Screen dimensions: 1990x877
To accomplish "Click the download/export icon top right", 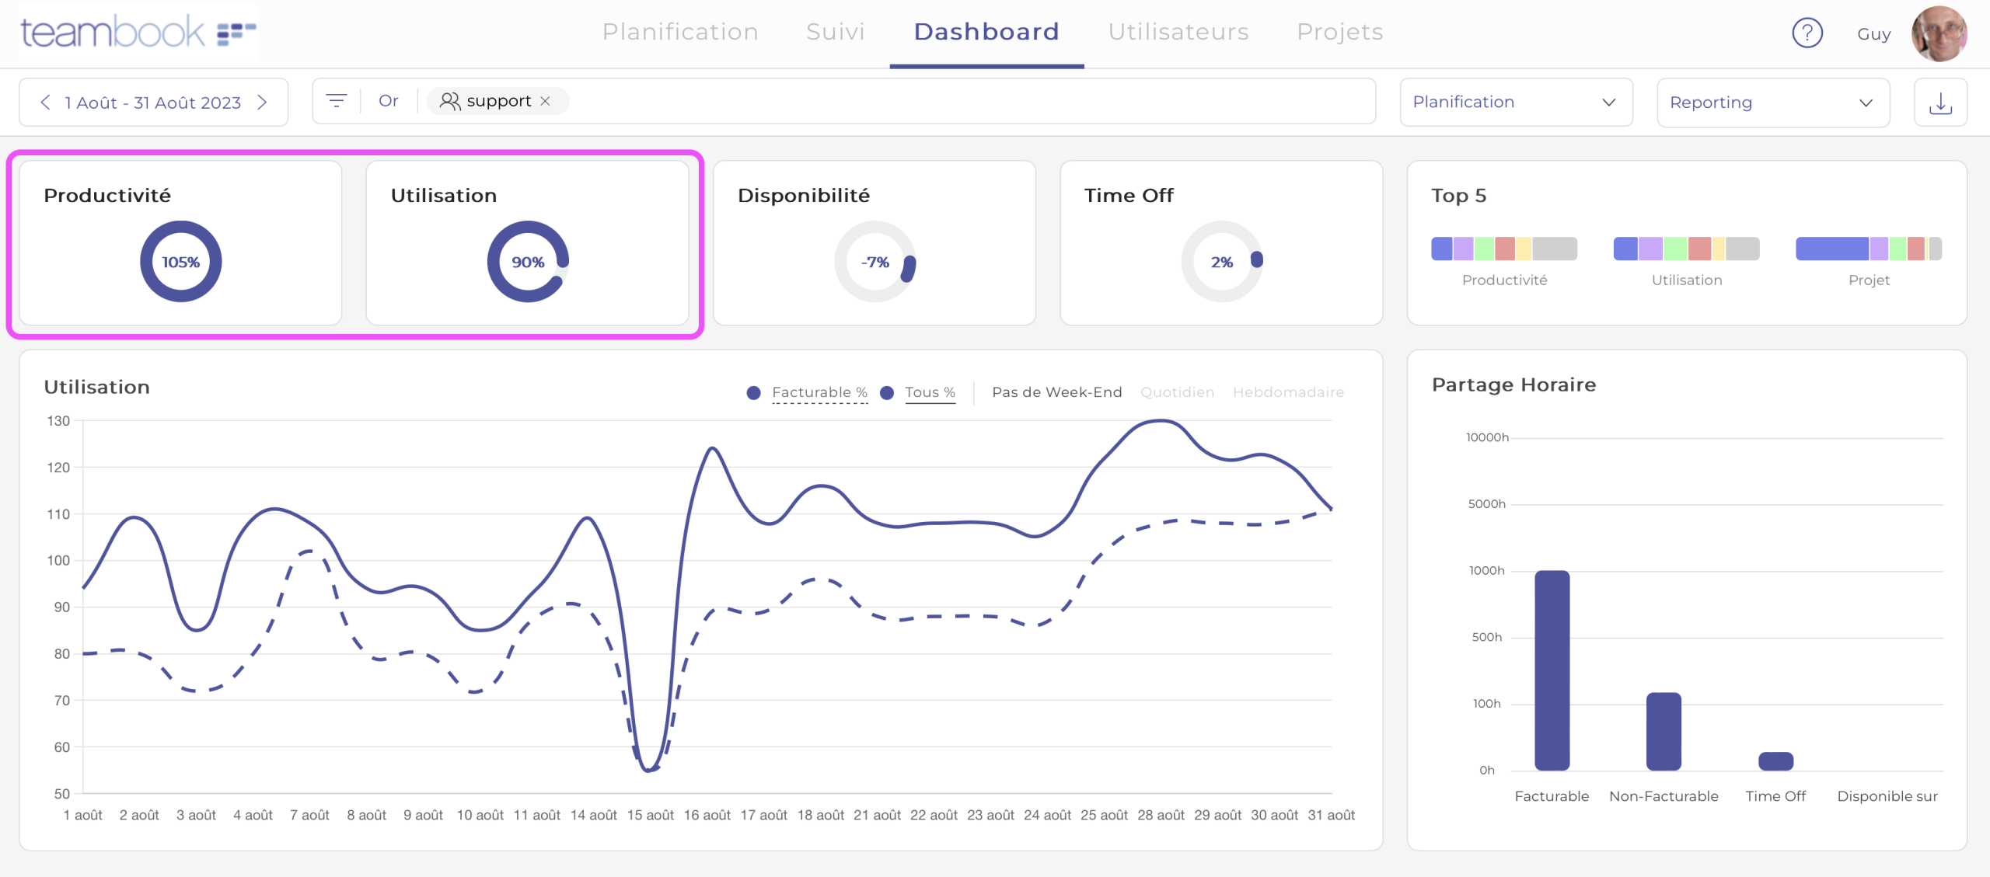I will coord(1940,102).
